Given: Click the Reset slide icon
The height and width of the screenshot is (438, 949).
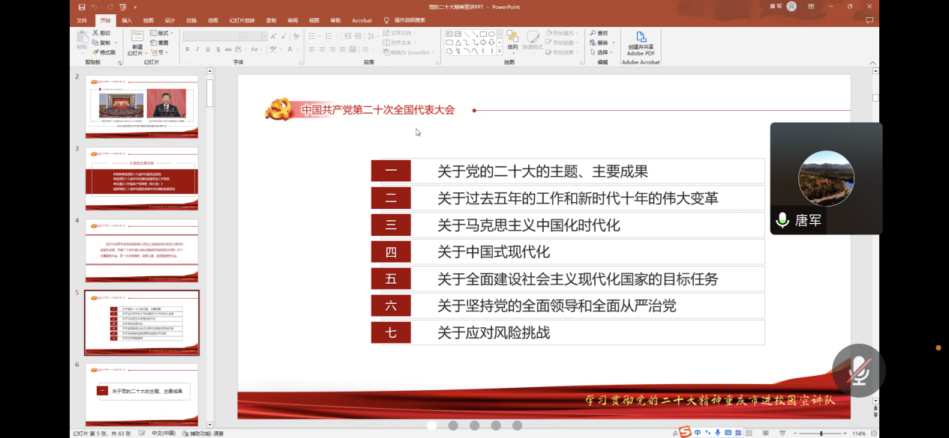Looking at the screenshot, I should point(158,43).
